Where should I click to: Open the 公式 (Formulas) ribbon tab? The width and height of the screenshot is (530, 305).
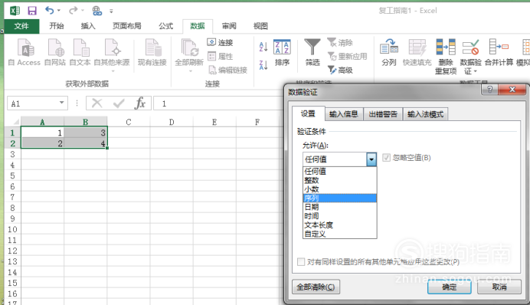coord(165,26)
